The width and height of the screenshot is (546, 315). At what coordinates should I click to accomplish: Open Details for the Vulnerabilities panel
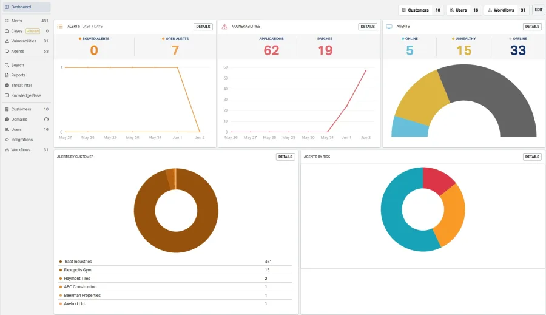pos(368,27)
